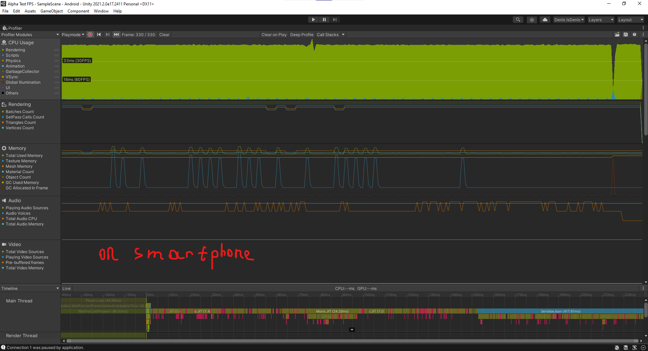Go to the next frame in Profiler
Image resolution: width=648 pixels, height=351 pixels.
107,34
